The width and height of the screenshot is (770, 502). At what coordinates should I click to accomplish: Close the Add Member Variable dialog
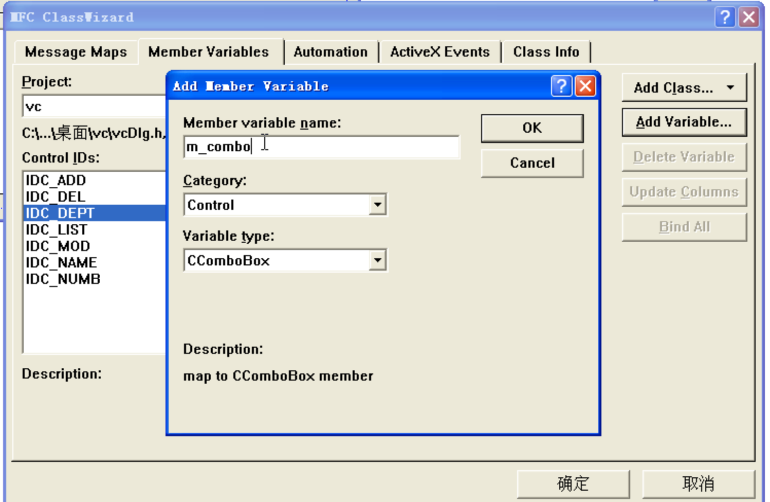point(585,86)
